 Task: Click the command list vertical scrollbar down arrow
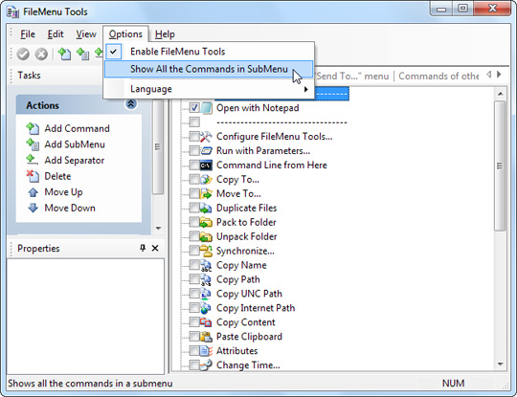(501, 364)
